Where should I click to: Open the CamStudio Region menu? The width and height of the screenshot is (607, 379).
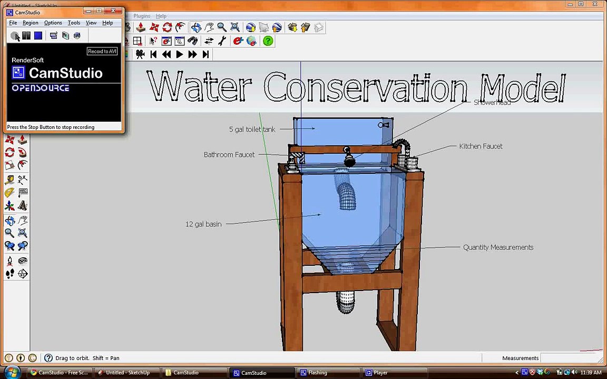pos(30,23)
